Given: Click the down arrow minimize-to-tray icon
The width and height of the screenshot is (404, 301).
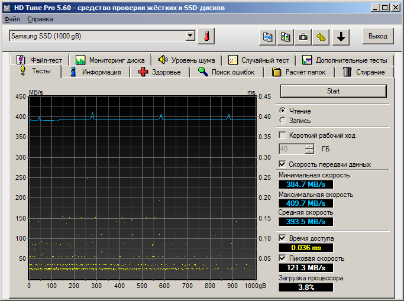Looking at the screenshot, I should 341,37.
